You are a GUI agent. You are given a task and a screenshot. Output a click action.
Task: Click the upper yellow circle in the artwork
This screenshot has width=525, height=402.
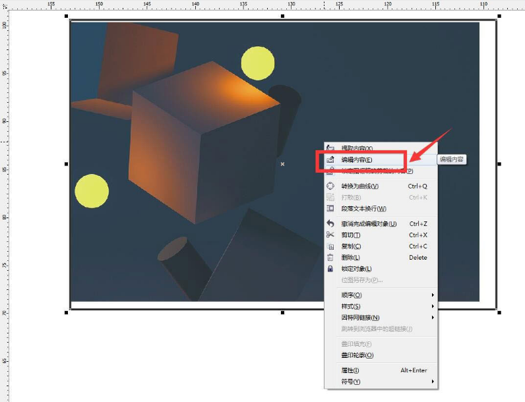[x=257, y=64]
